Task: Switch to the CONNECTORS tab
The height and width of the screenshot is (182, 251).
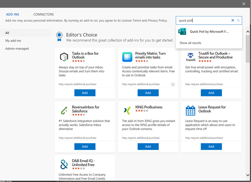Action: point(43,14)
